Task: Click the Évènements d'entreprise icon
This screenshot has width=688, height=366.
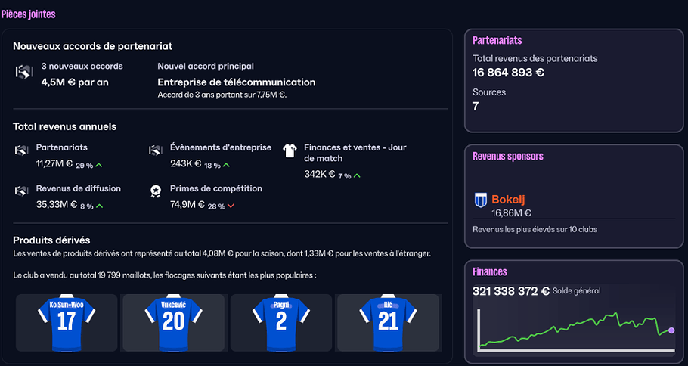Action: click(155, 150)
